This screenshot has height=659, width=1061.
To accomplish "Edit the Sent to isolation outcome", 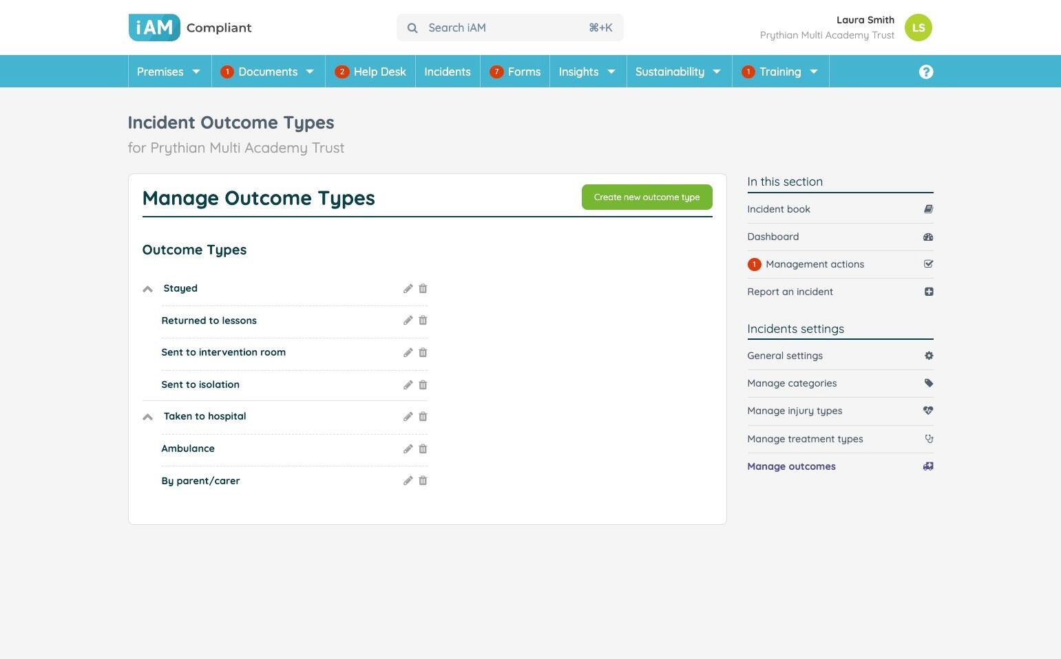I will pos(408,385).
